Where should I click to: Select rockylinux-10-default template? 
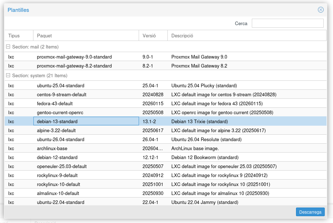click(x=59, y=184)
